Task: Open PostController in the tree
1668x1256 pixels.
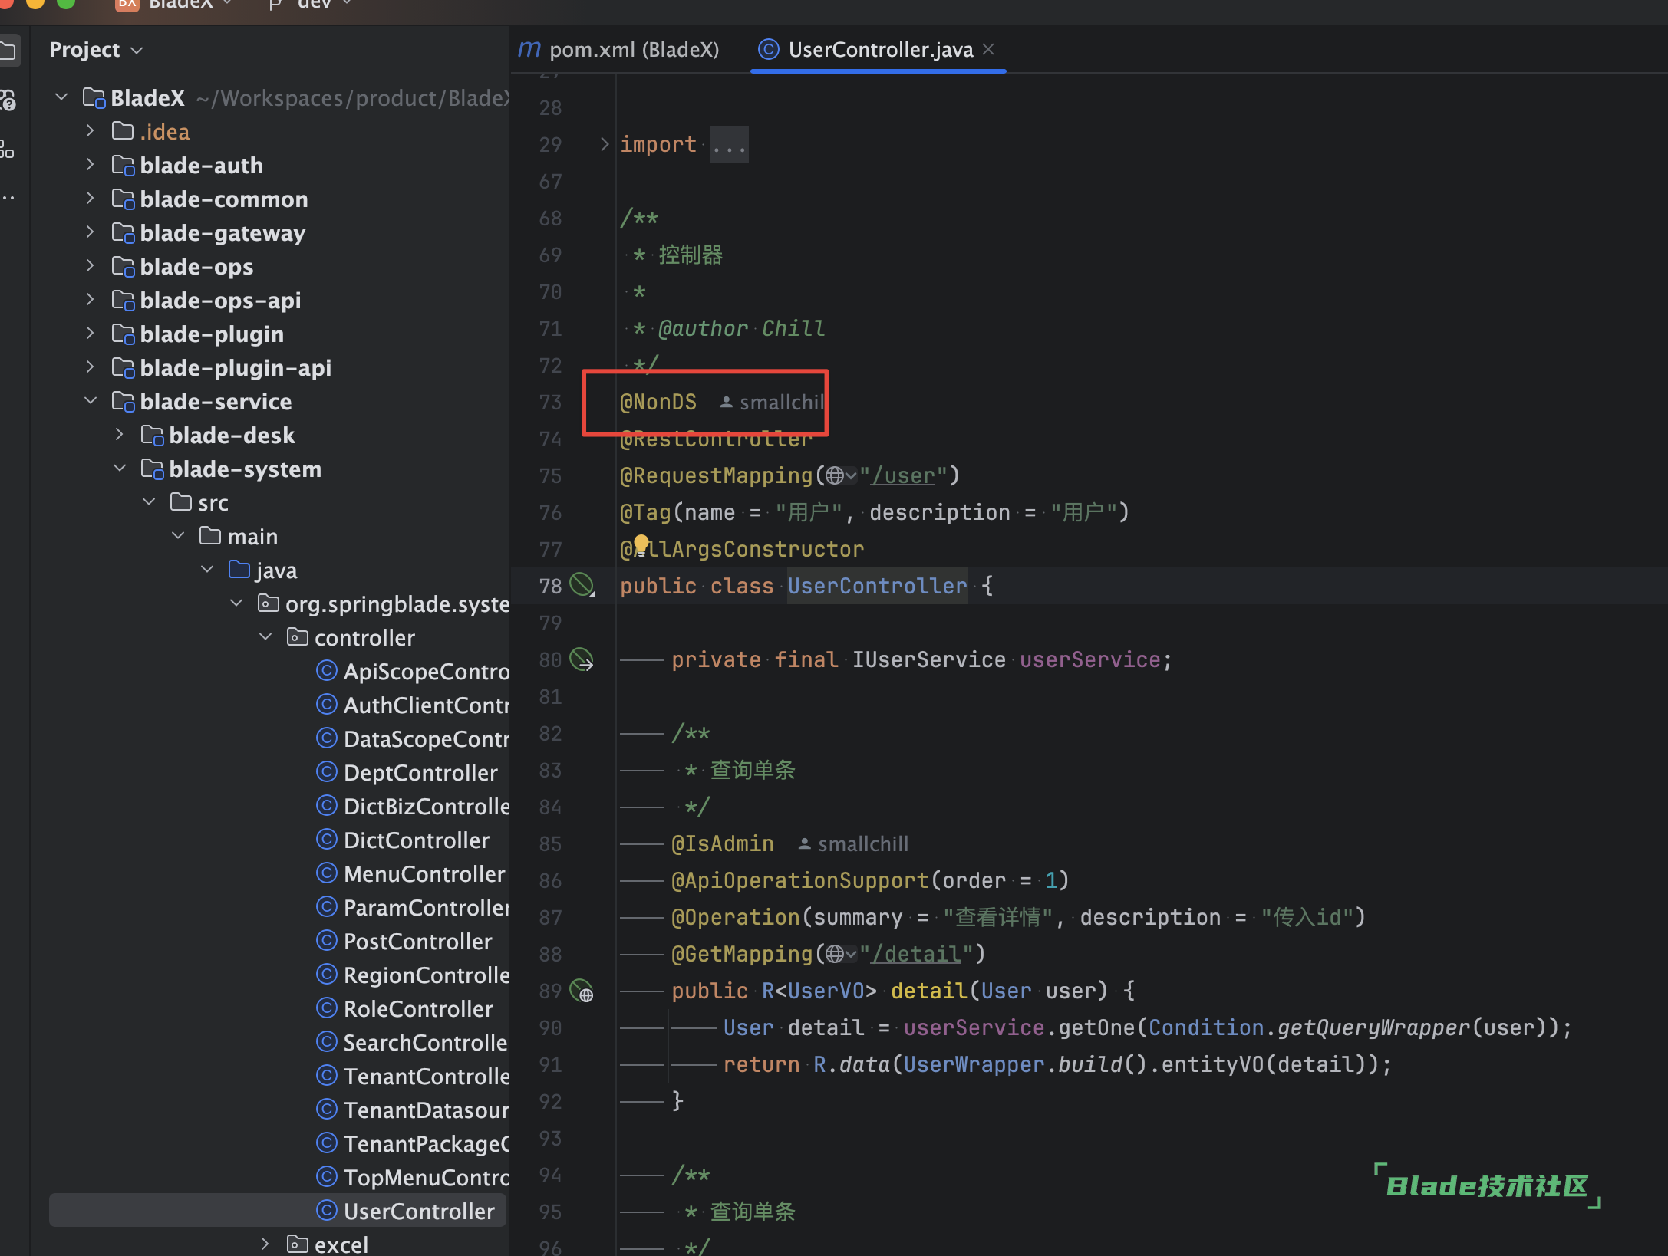Action: pos(404,942)
